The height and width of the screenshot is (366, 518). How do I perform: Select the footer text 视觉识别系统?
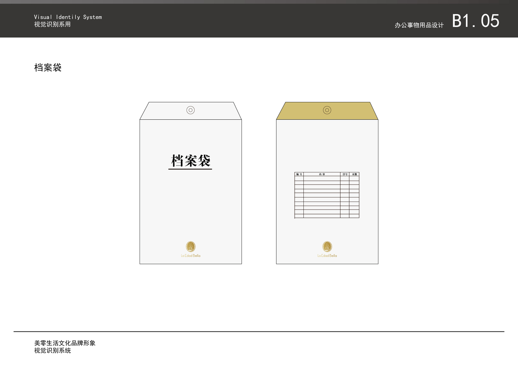click(x=52, y=350)
